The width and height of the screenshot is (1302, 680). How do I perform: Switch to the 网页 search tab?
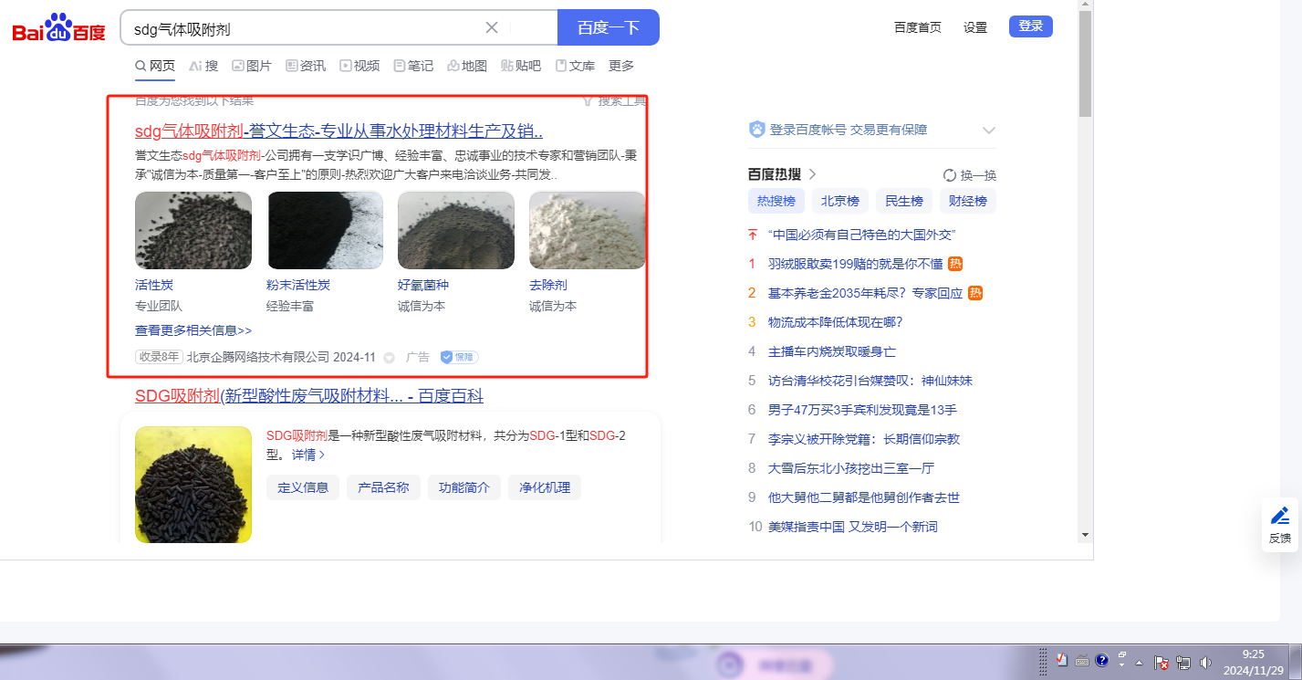(x=155, y=66)
